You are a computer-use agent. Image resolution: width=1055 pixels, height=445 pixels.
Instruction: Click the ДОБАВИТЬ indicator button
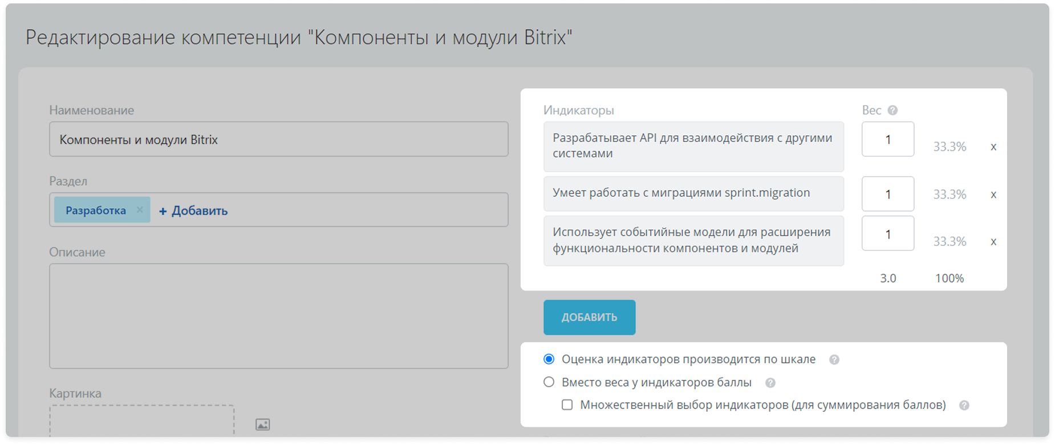(589, 317)
